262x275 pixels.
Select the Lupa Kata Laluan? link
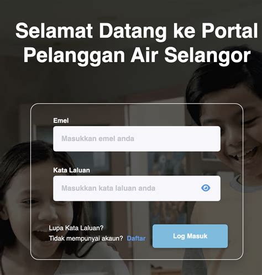click(x=76, y=228)
